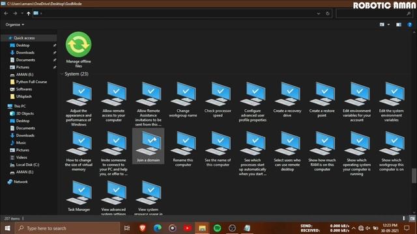Open Local Disk (C:) drive
The image size is (417, 234).
[x=27, y=164]
